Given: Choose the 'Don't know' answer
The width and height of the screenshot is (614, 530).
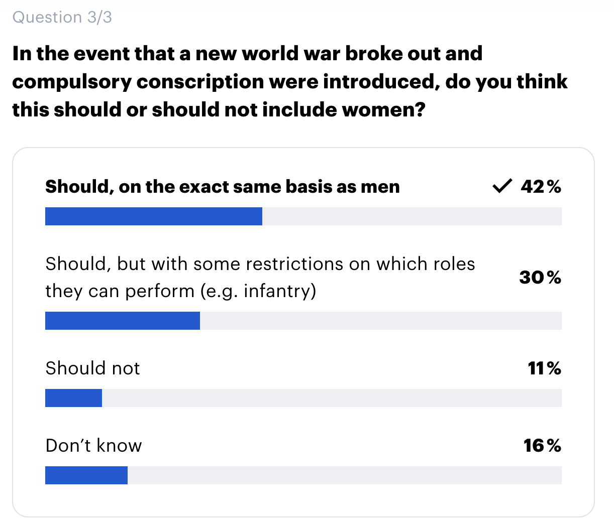Looking at the screenshot, I should click(x=93, y=446).
